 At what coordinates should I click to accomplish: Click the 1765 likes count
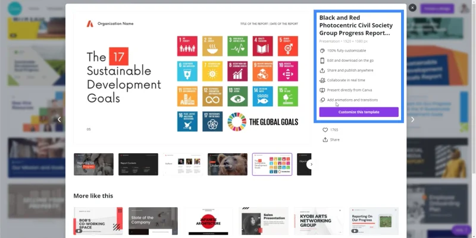click(334, 129)
